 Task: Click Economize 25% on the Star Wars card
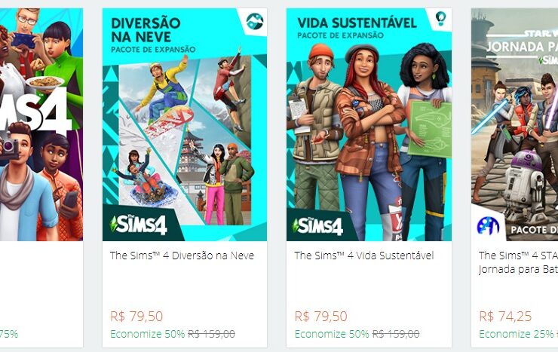516,334
